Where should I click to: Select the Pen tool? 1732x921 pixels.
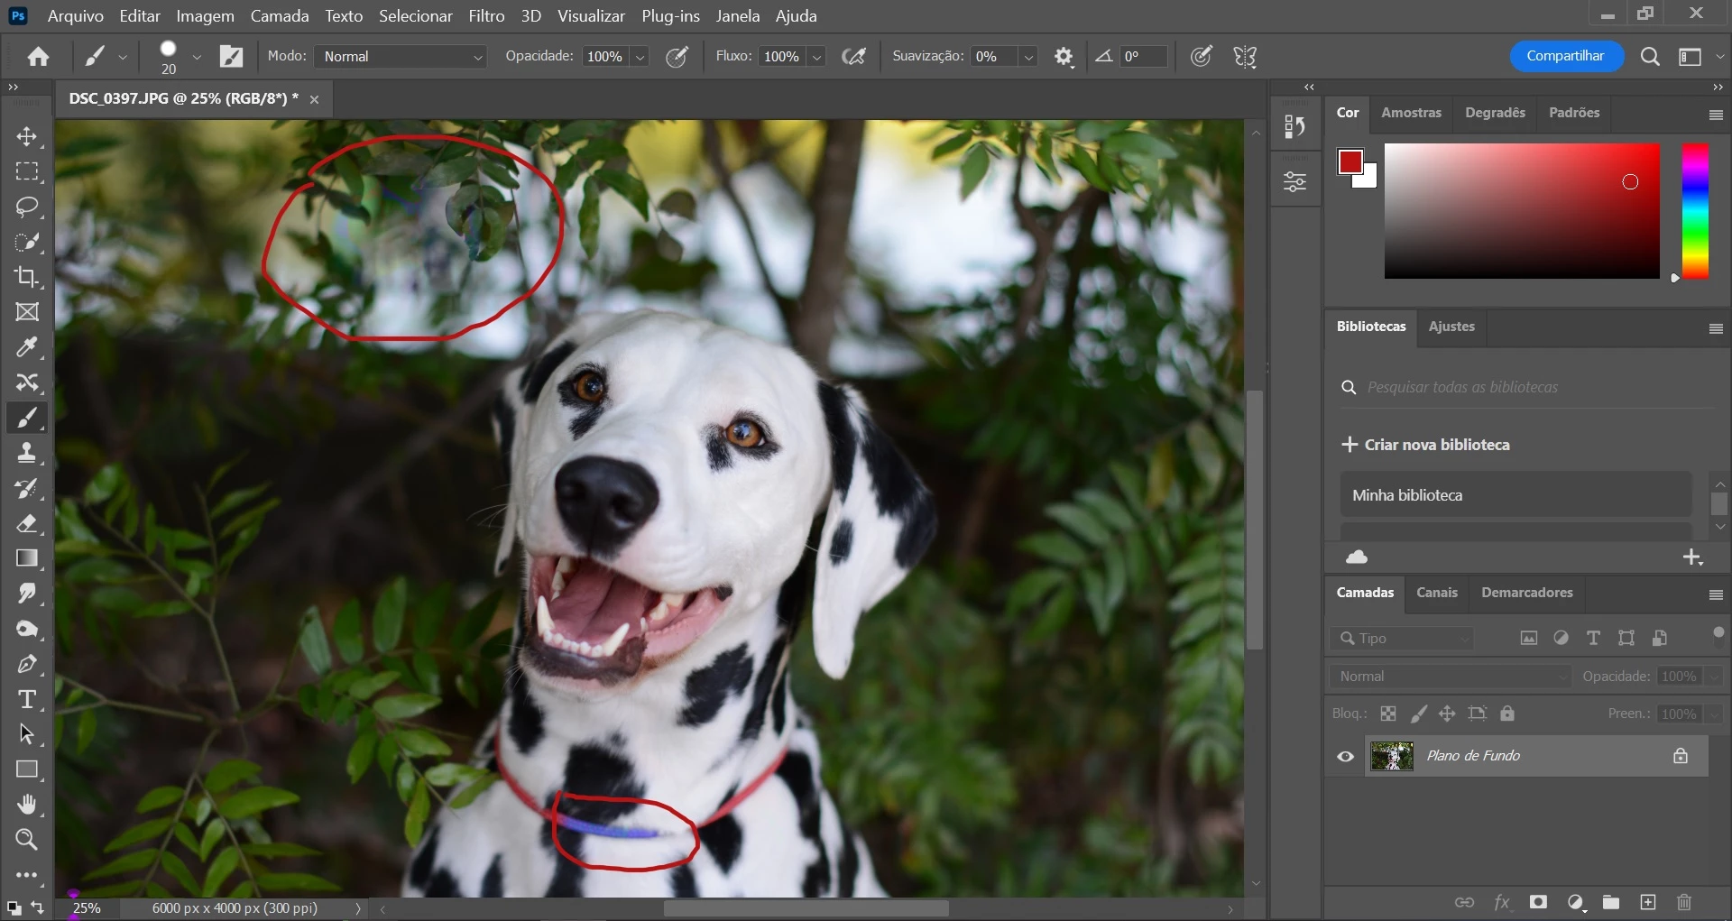27,664
